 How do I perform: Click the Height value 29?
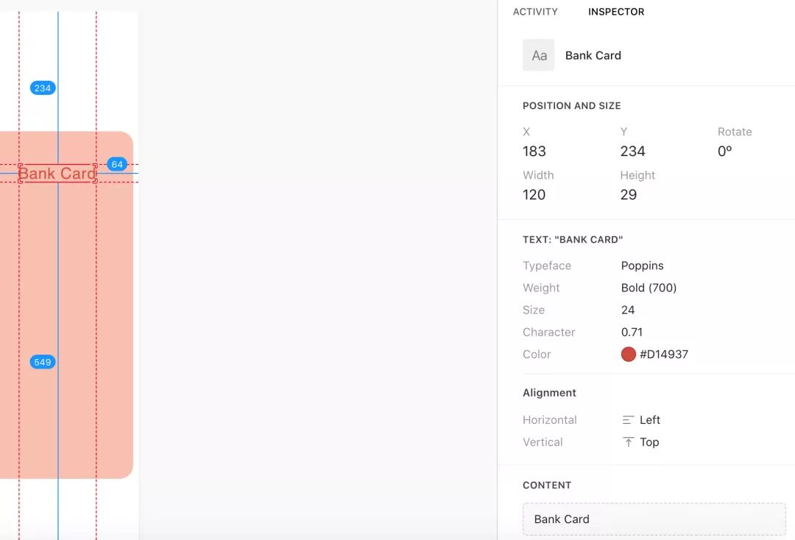(629, 195)
